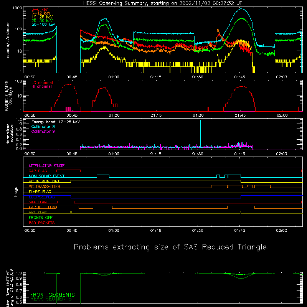Click the 00:45 label under particle rates plot
Screen dimensions: 307x307
pyautogui.click(x=72, y=116)
